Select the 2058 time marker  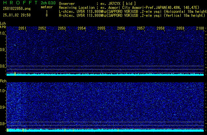coord(161,28)
